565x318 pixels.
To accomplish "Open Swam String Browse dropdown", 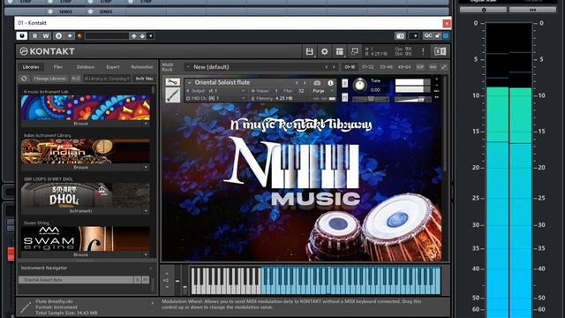I will (146, 254).
